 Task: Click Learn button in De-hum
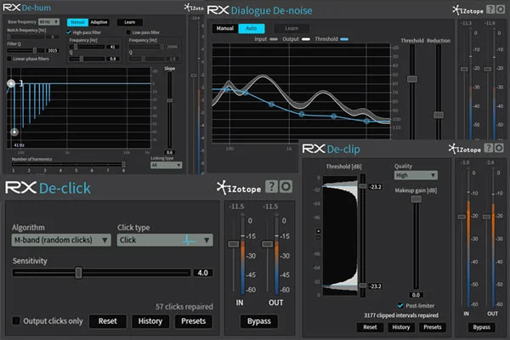[x=129, y=22]
